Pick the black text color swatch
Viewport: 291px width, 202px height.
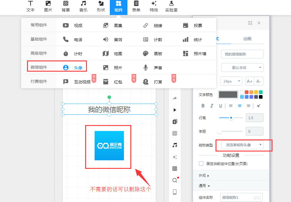[261, 97]
